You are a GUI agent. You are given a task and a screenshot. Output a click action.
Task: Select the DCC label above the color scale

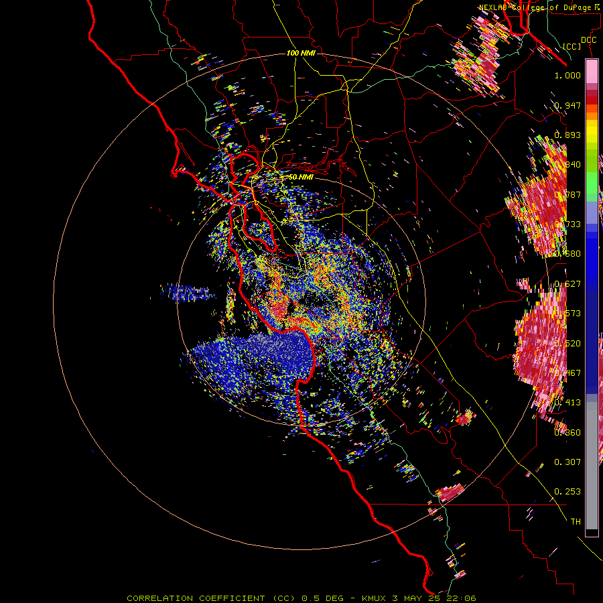[x=588, y=40]
